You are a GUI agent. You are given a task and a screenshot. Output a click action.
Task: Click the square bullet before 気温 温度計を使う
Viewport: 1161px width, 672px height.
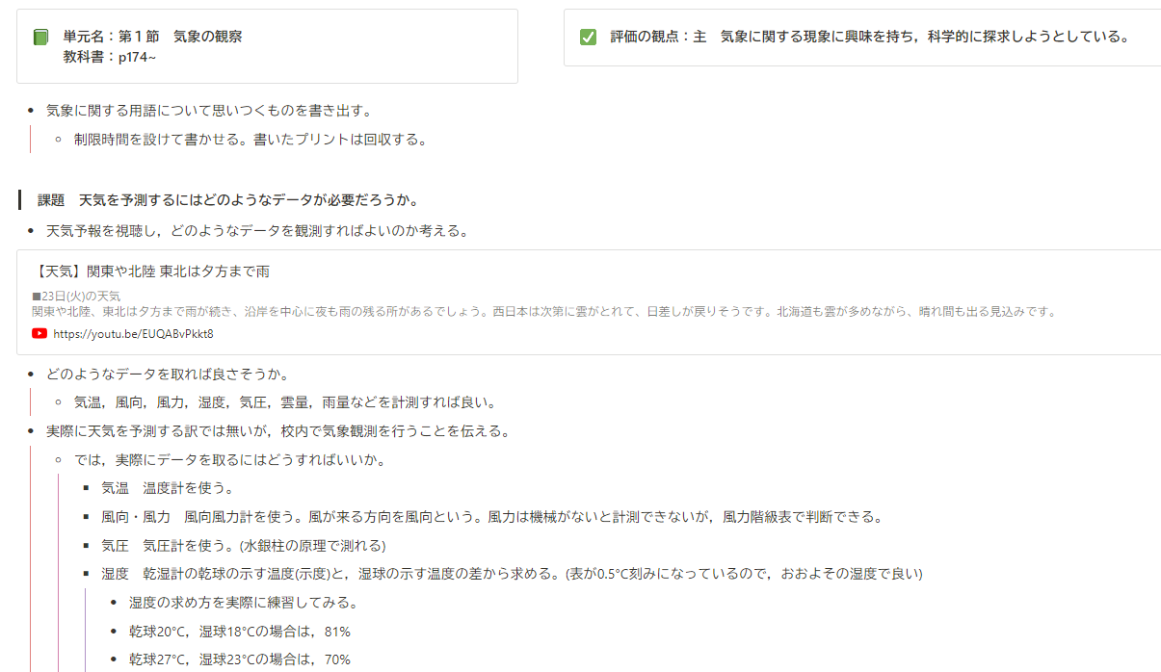coord(86,489)
